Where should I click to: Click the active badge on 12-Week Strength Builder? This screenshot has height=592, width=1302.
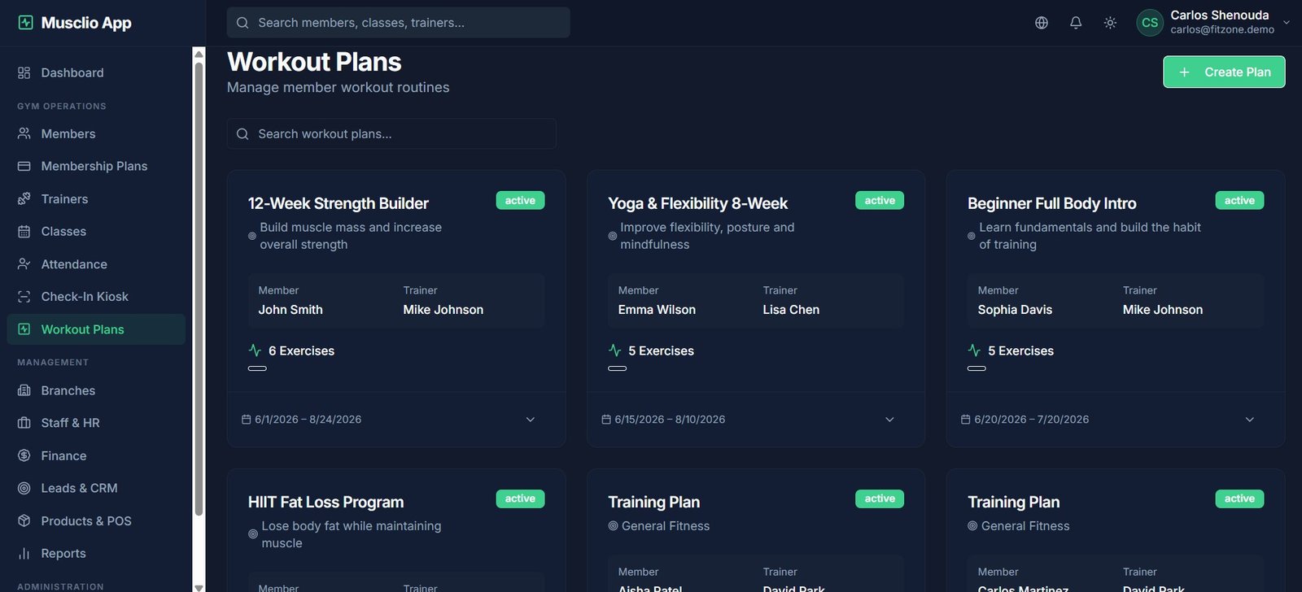[x=520, y=201]
